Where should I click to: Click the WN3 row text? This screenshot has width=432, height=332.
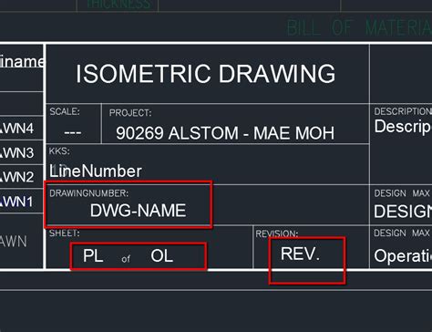17,152
